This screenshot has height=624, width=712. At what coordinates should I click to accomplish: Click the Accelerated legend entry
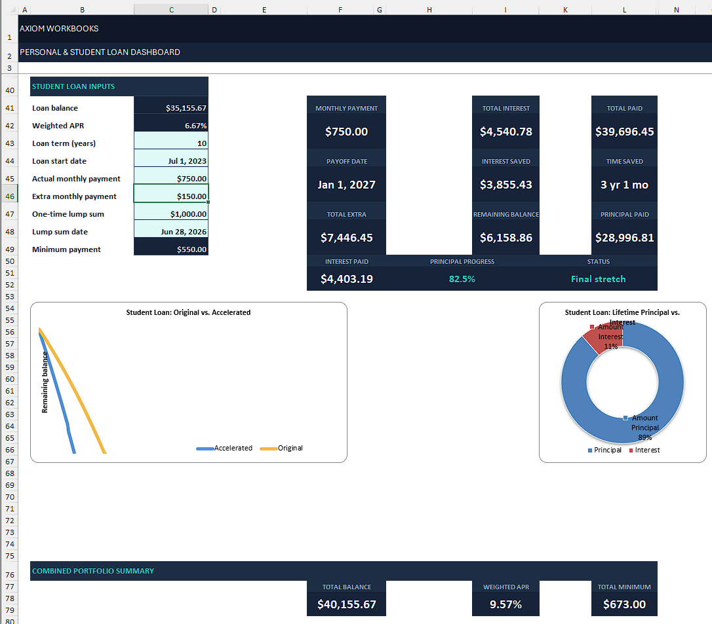[x=224, y=448]
